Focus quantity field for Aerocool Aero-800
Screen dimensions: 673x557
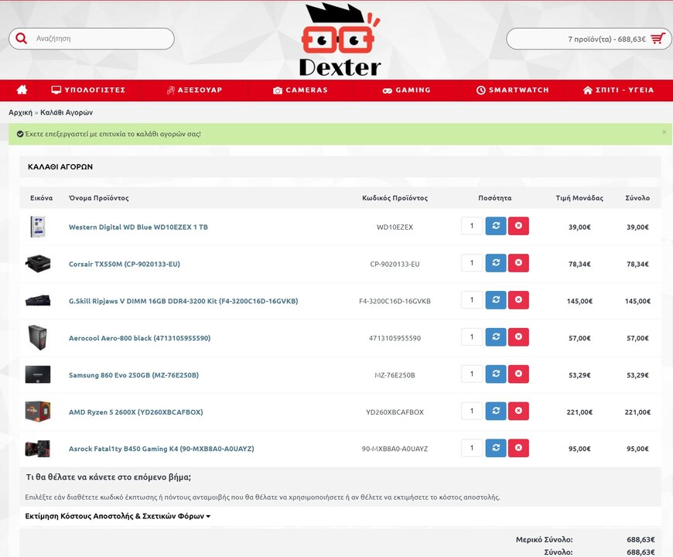pyautogui.click(x=472, y=337)
